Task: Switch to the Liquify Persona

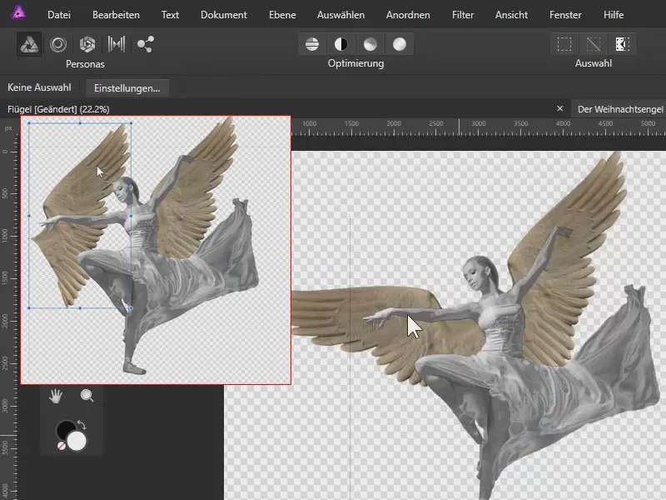Action: click(58, 44)
